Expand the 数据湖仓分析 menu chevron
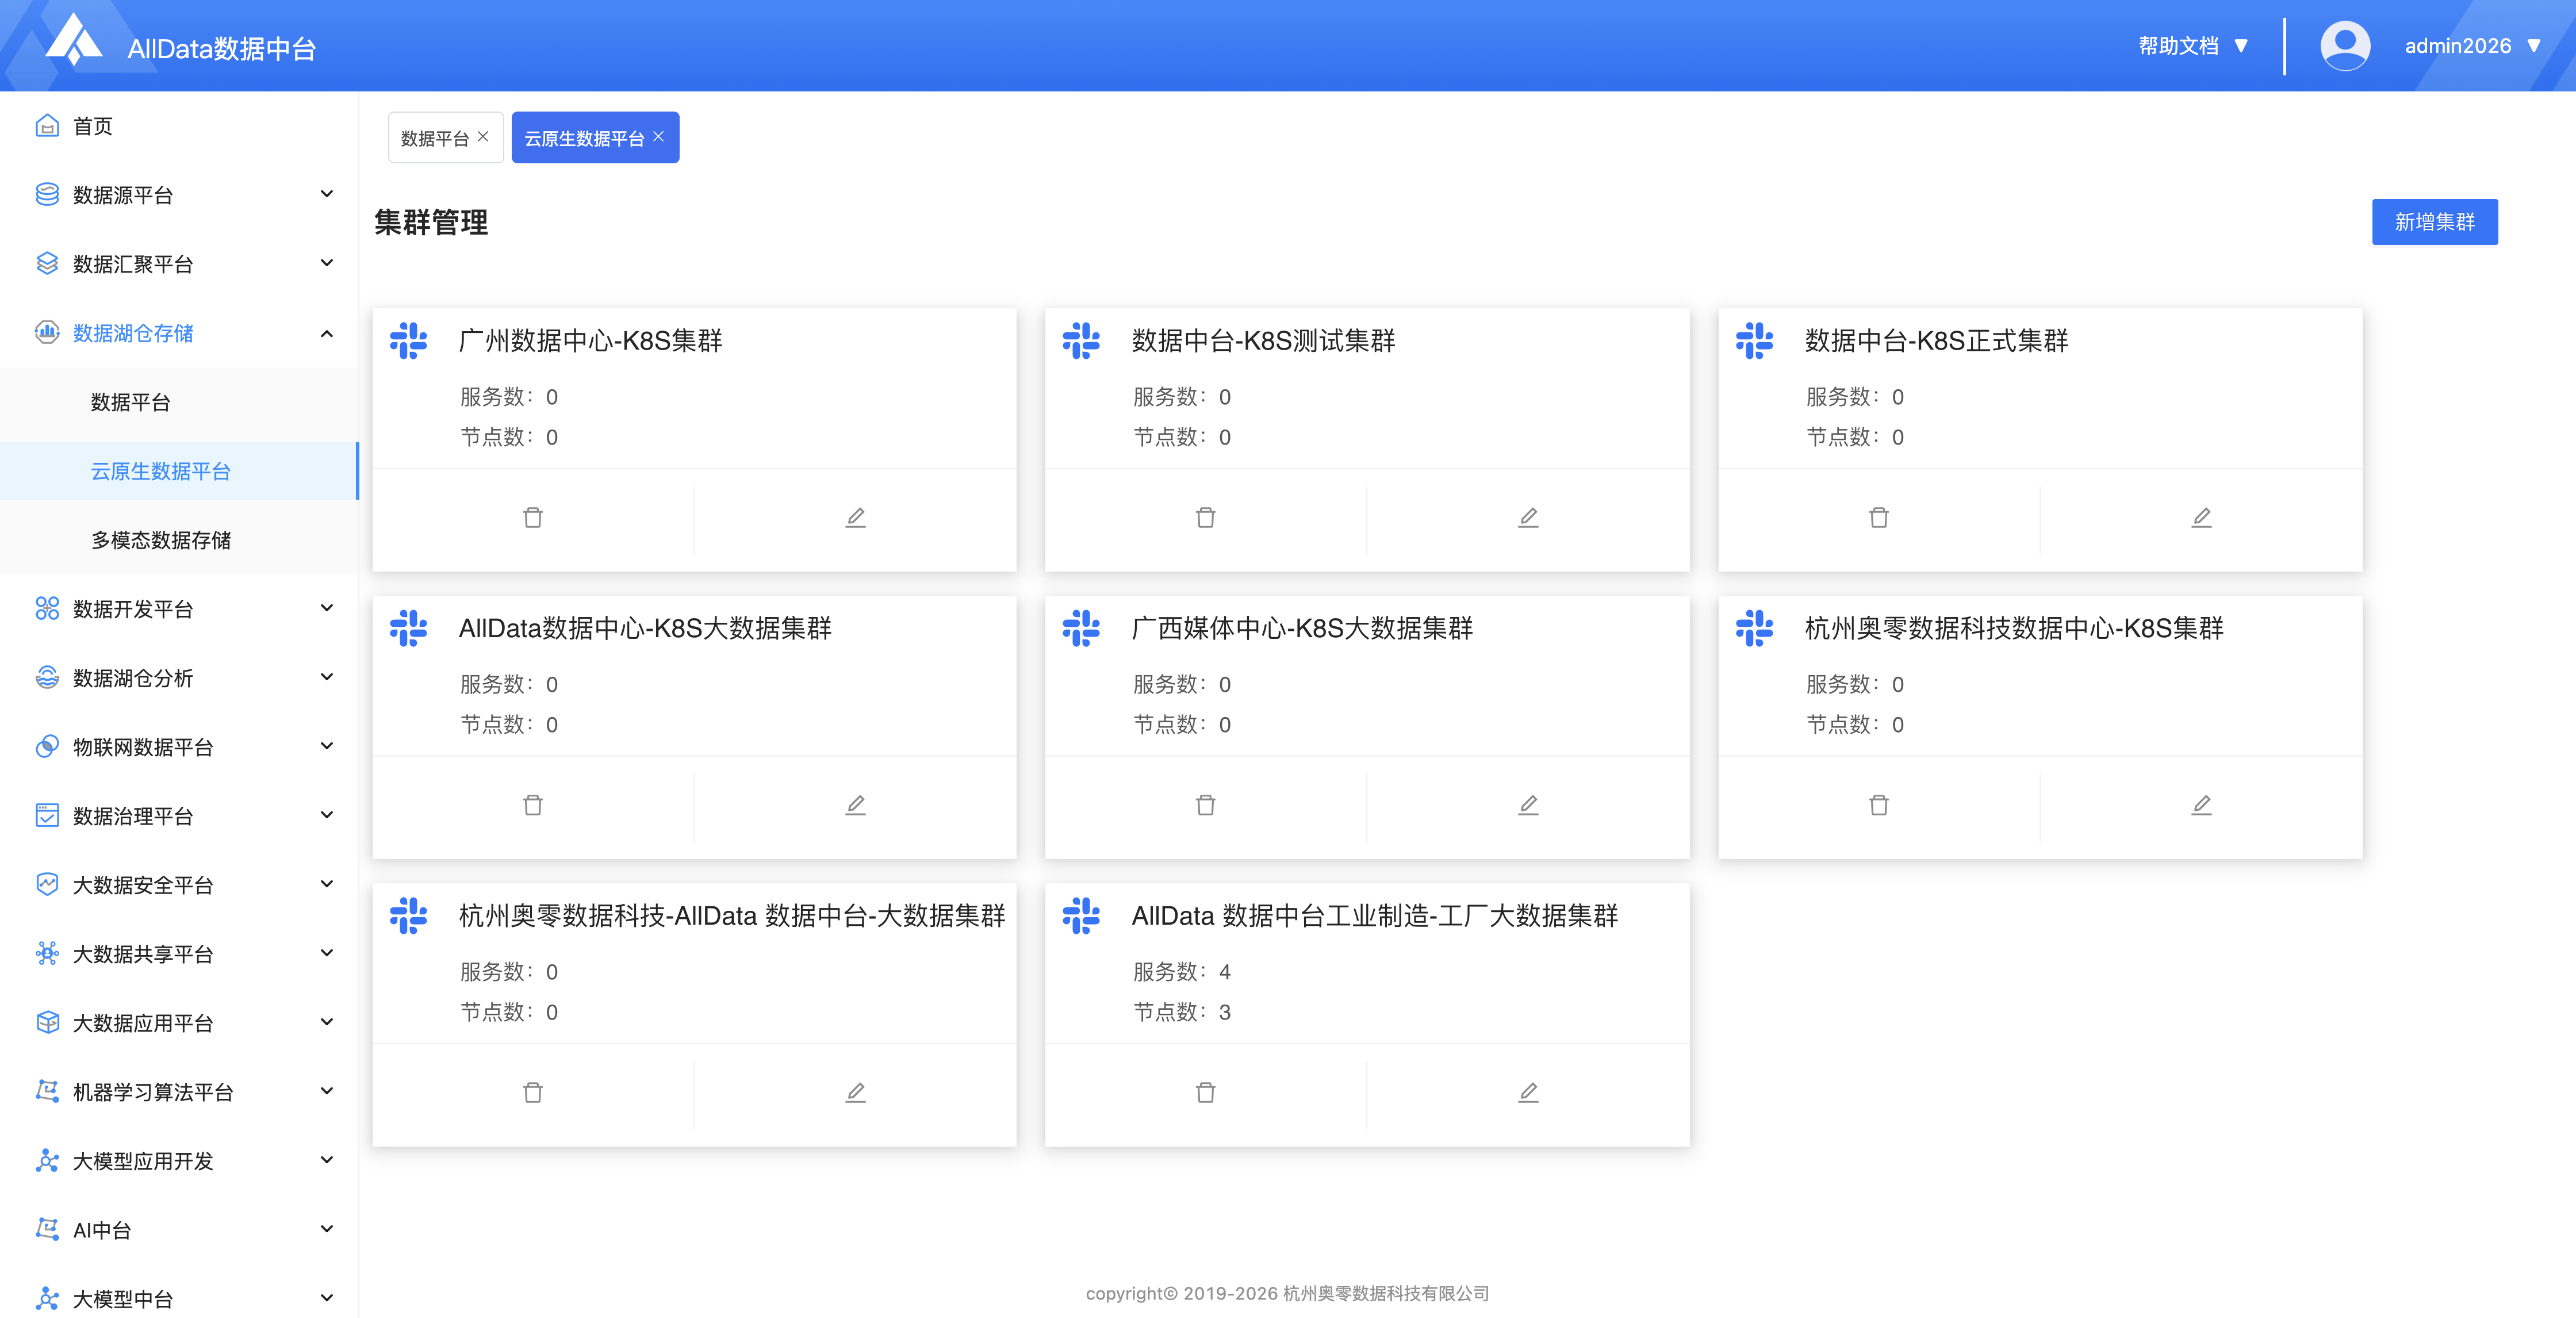Image resolution: width=2576 pixels, height=1318 pixels. pyautogui.click(x=326, y=677)
